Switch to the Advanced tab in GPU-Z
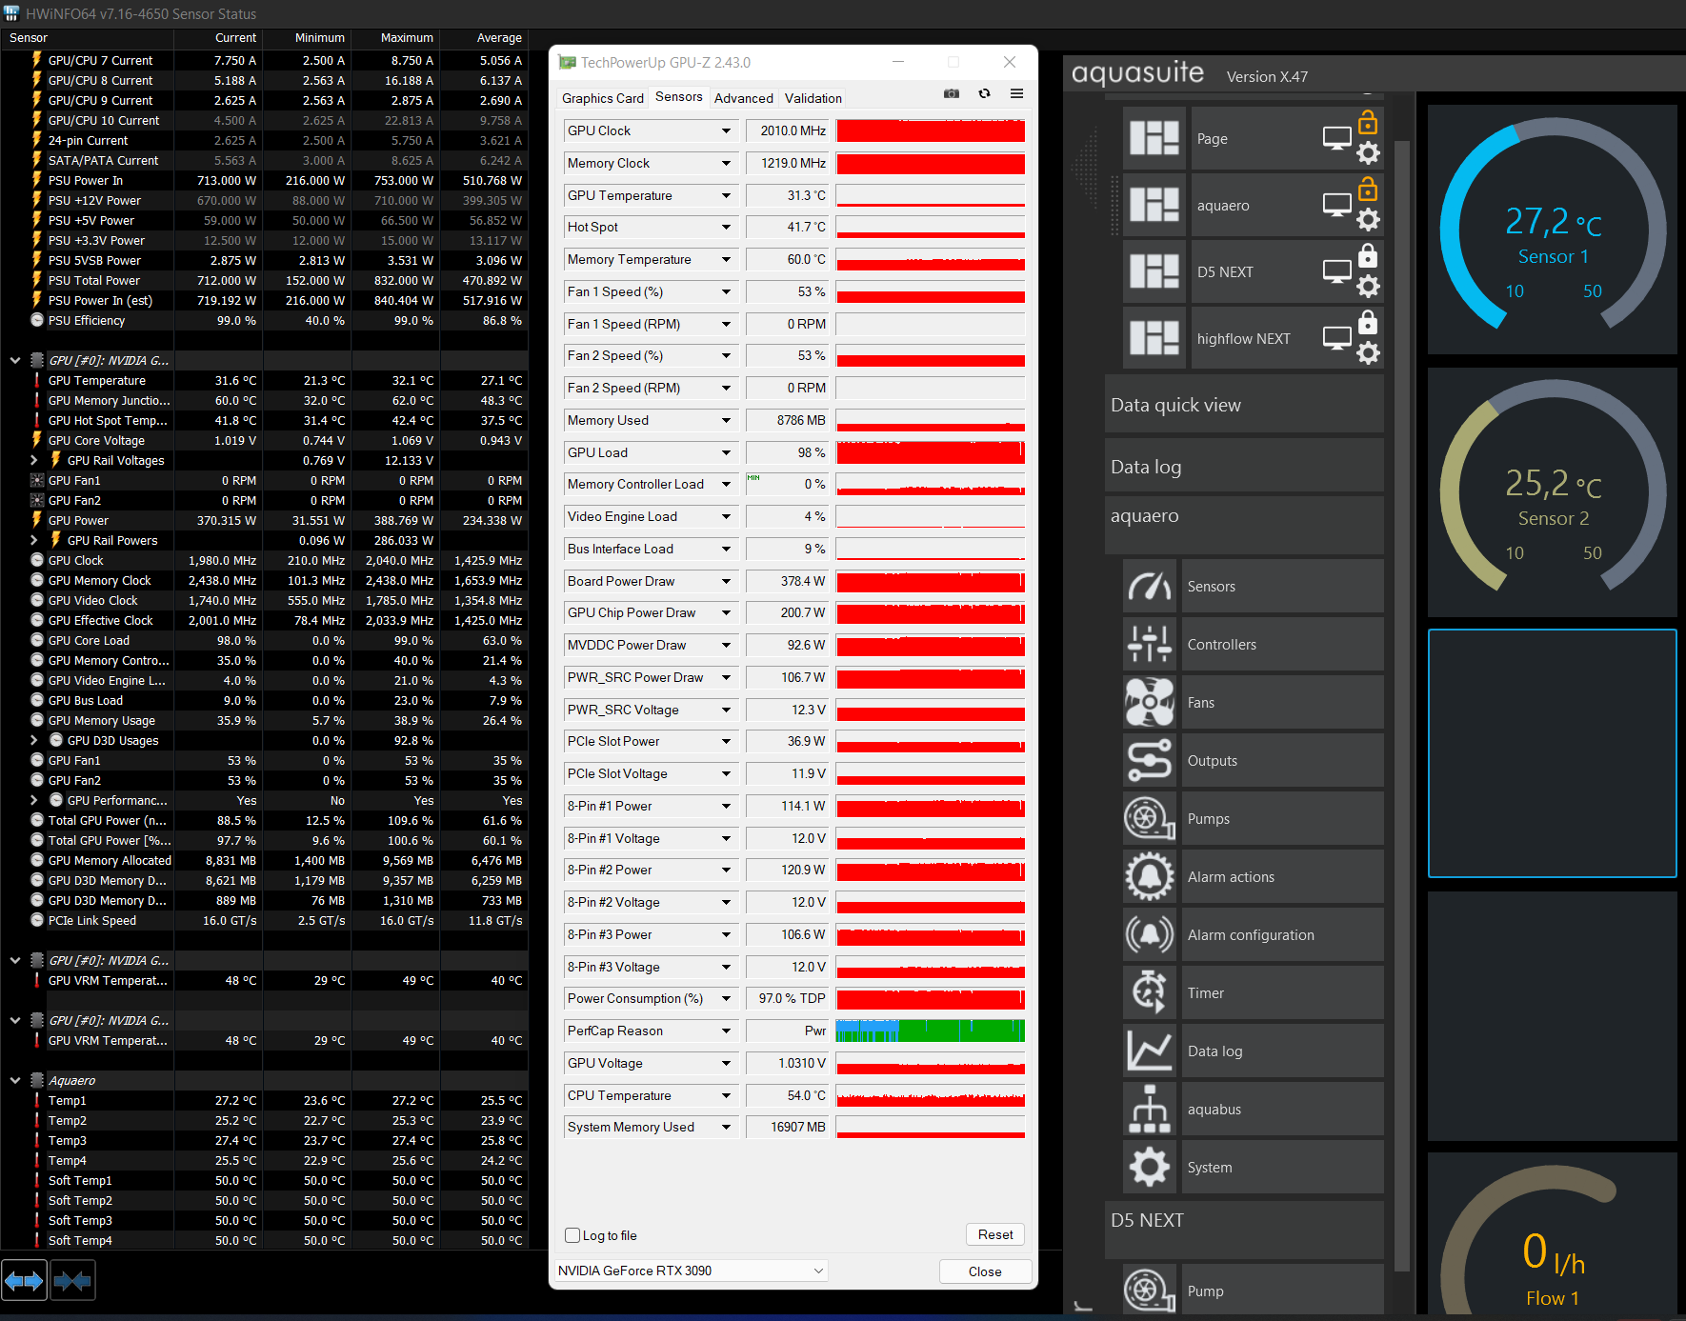This screenshot has height=1321, width=1686. point(744,98)
